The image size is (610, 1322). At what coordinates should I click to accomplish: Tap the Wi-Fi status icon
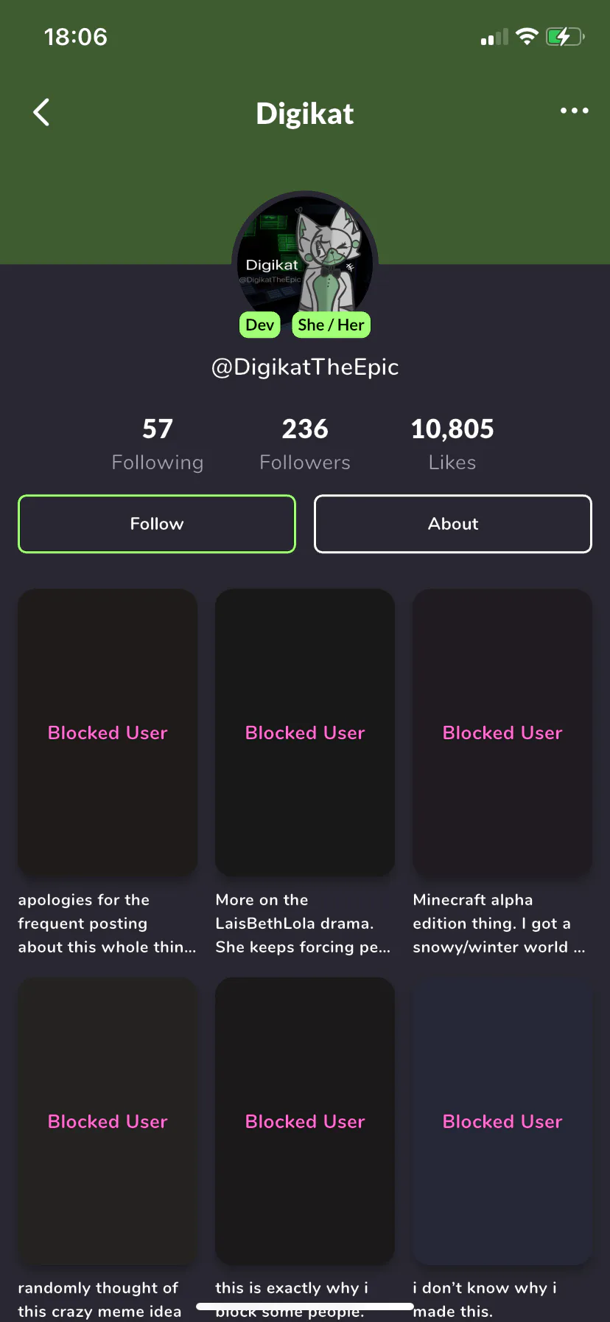click(527, 36)
